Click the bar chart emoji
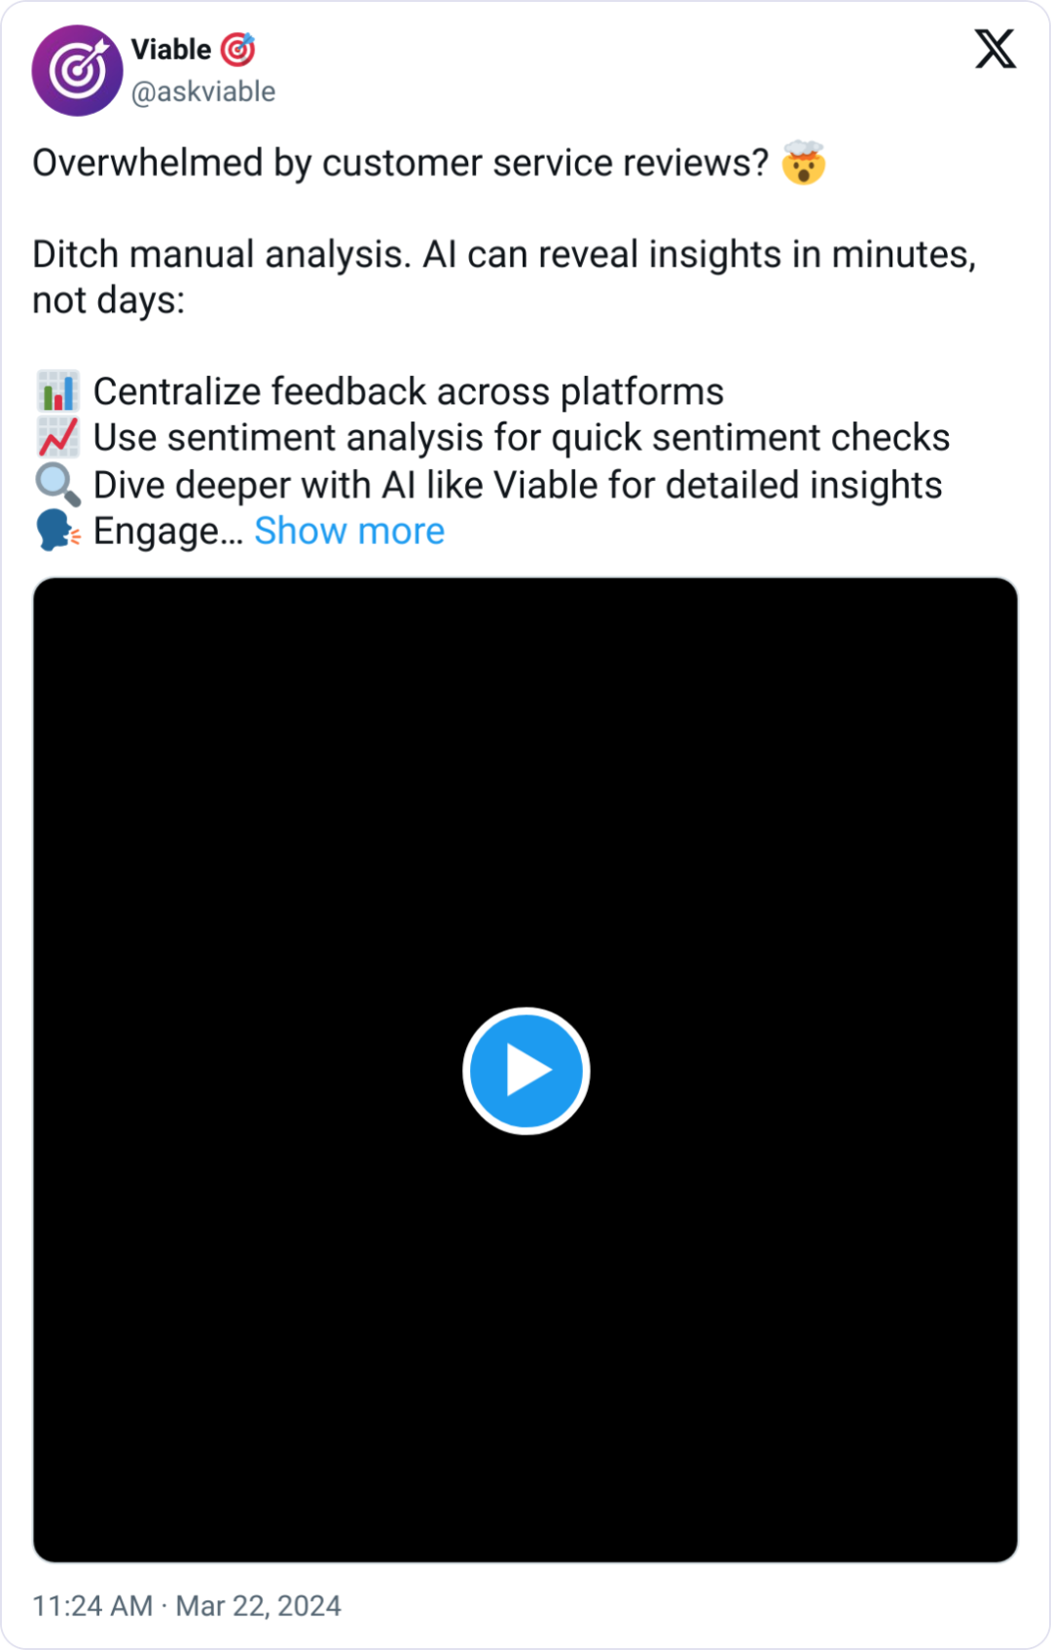The image size is (1051, 1650). coord(57,391)
